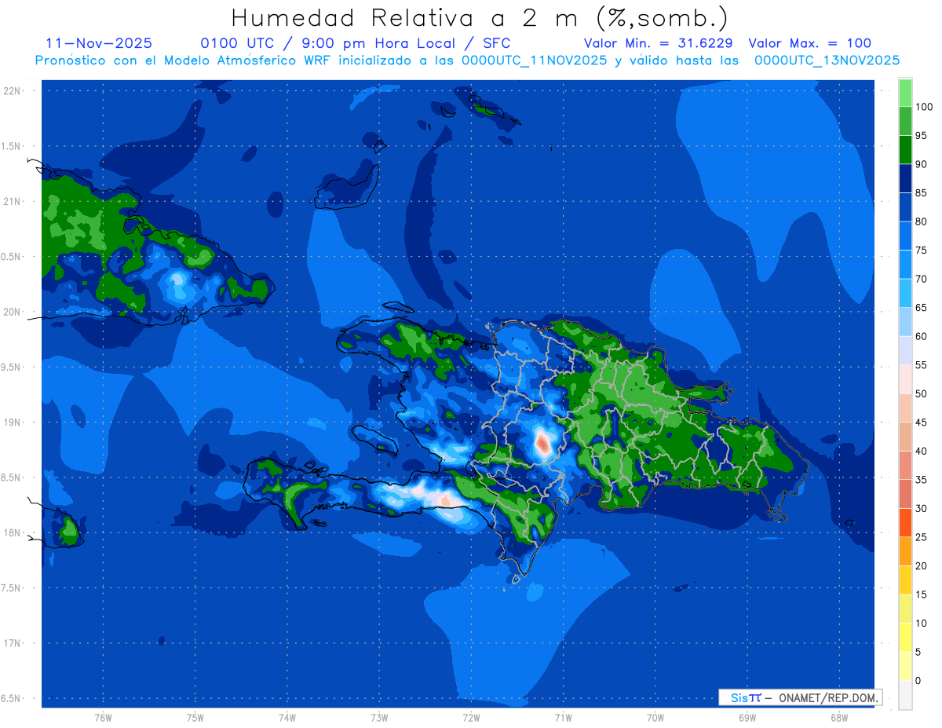
Task: Click the legend value label '0'
Action: [918, 680]
